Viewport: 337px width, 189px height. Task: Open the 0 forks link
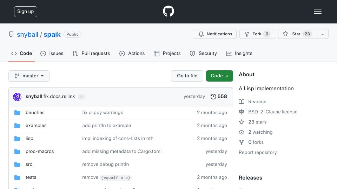click(256, 142)
